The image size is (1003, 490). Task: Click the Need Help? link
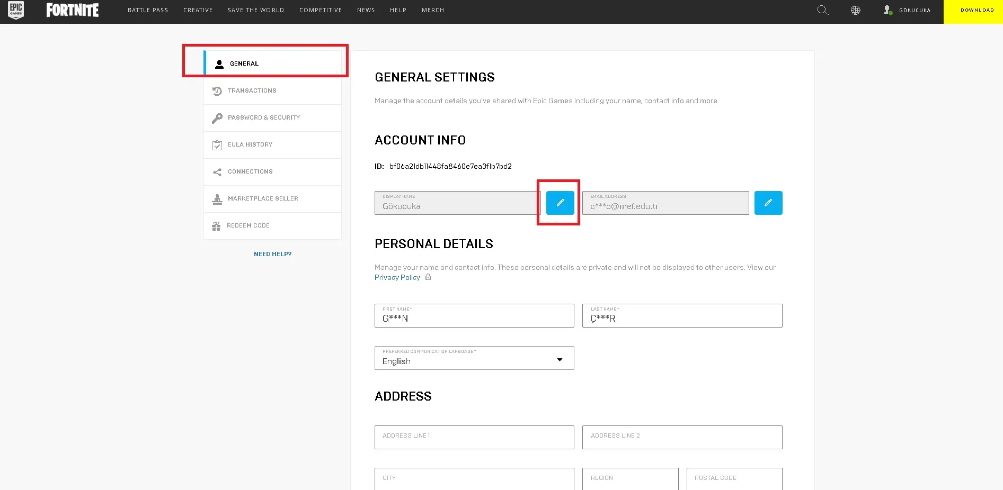(x=272, y=254)
